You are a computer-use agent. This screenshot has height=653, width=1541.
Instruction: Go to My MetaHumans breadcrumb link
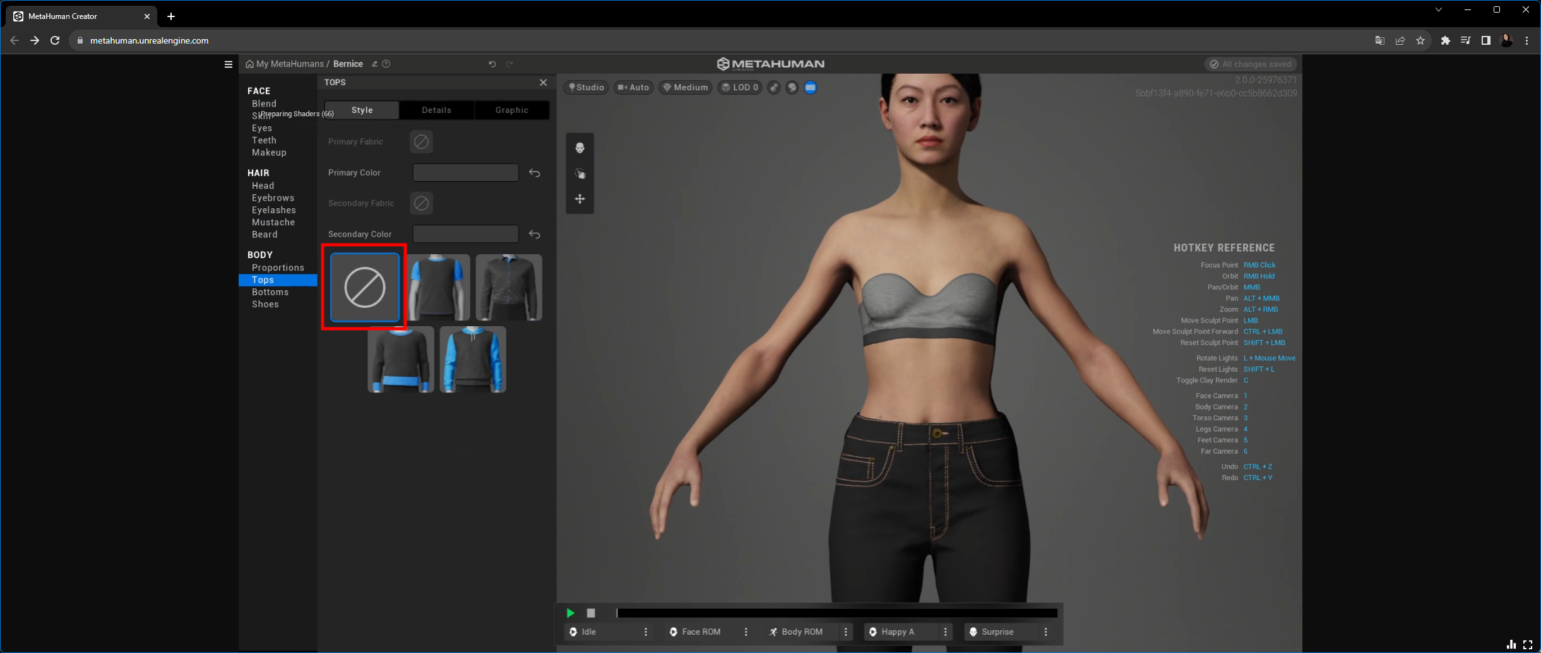tap(290, 64)
